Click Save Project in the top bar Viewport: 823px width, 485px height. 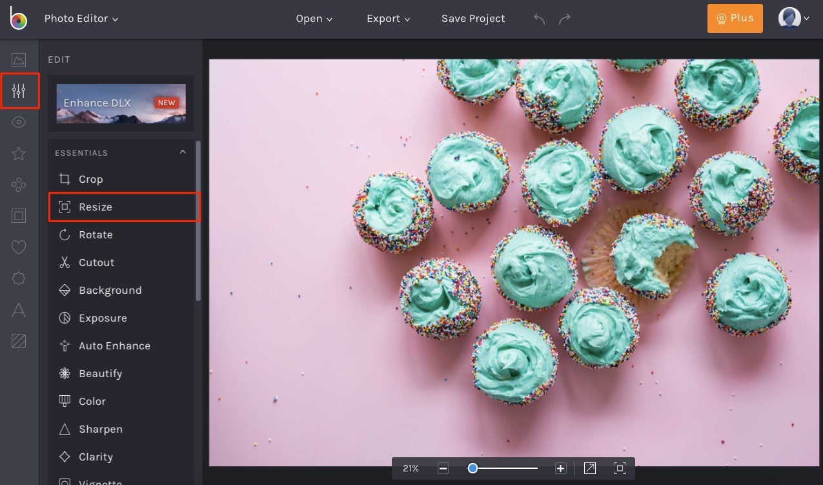473,18
